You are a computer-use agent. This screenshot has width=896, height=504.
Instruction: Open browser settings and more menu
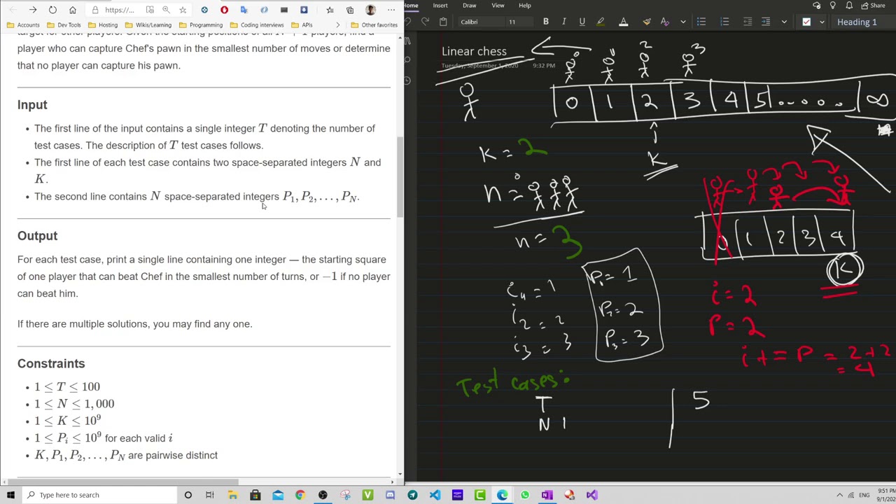tap(391, 10)
